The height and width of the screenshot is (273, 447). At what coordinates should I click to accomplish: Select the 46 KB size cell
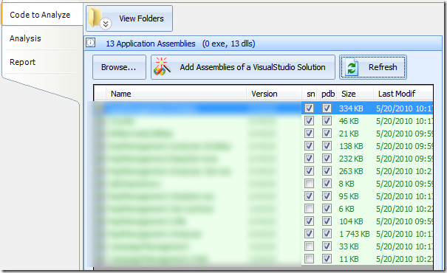(349, 121)
